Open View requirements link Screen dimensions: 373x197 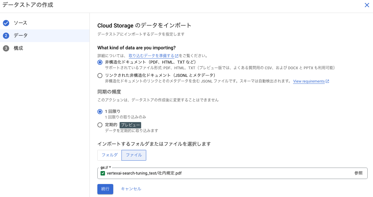(x=309, y=81)
